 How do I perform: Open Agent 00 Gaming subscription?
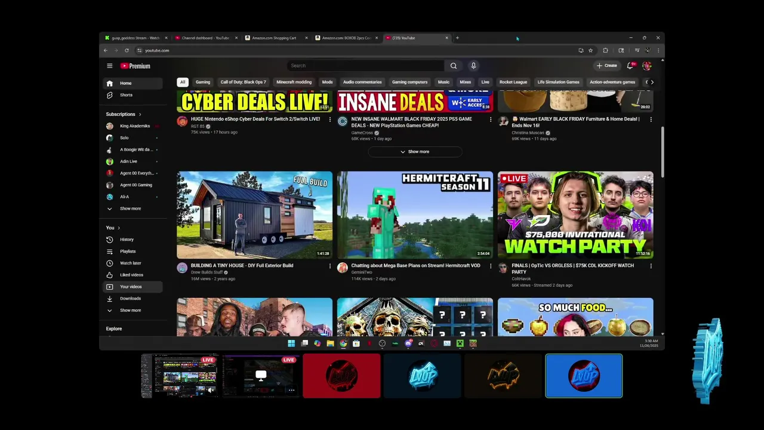coord(132,185)
